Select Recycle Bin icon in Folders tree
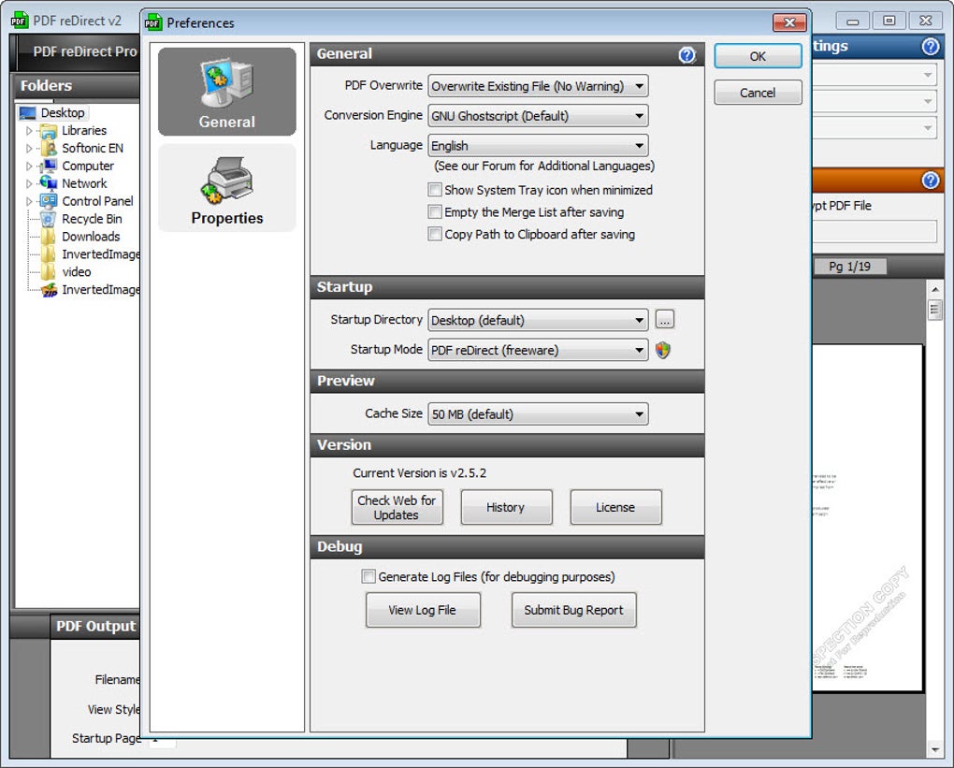 [x=48, y=219]
